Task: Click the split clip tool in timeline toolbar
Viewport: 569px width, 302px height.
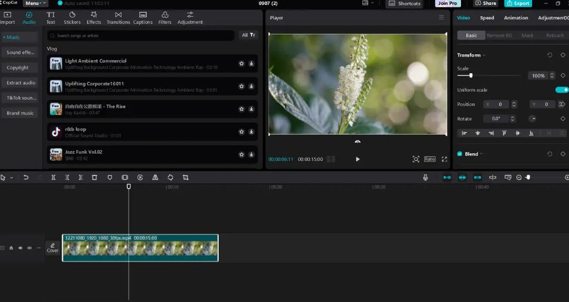Action: pyautogui.click(x=53, y=178)
